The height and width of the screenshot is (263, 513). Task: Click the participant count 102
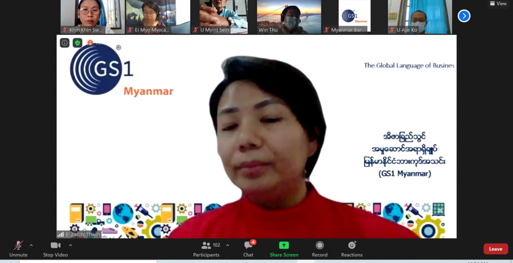point(216,245)
